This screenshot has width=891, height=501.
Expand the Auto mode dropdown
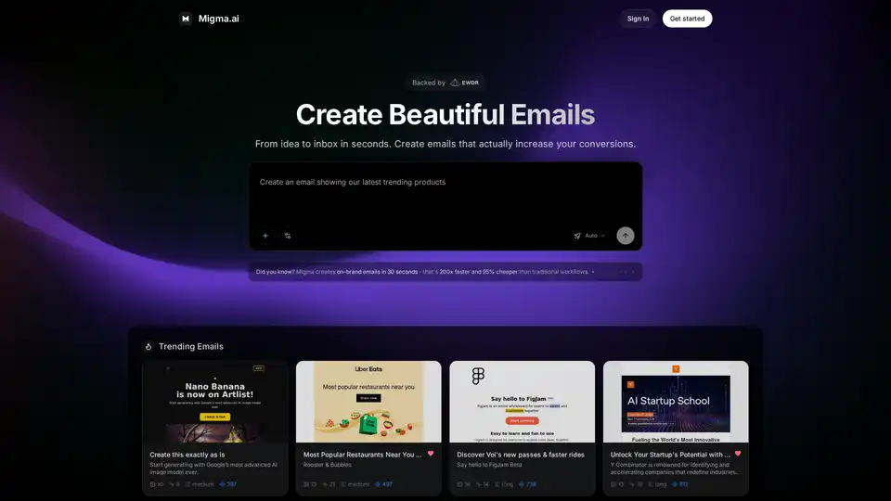589,236
